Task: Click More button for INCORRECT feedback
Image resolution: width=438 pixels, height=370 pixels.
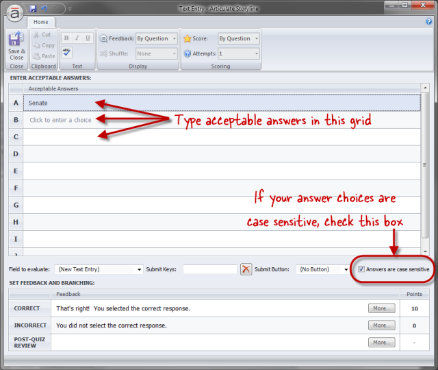Action: tap(382, 325)
